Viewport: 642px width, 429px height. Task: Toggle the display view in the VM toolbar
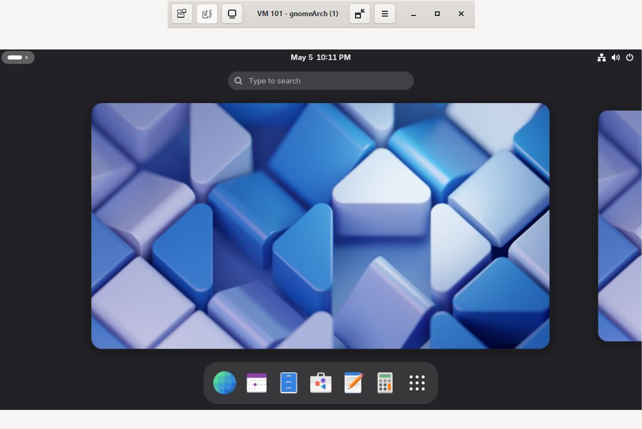(232, 14)
